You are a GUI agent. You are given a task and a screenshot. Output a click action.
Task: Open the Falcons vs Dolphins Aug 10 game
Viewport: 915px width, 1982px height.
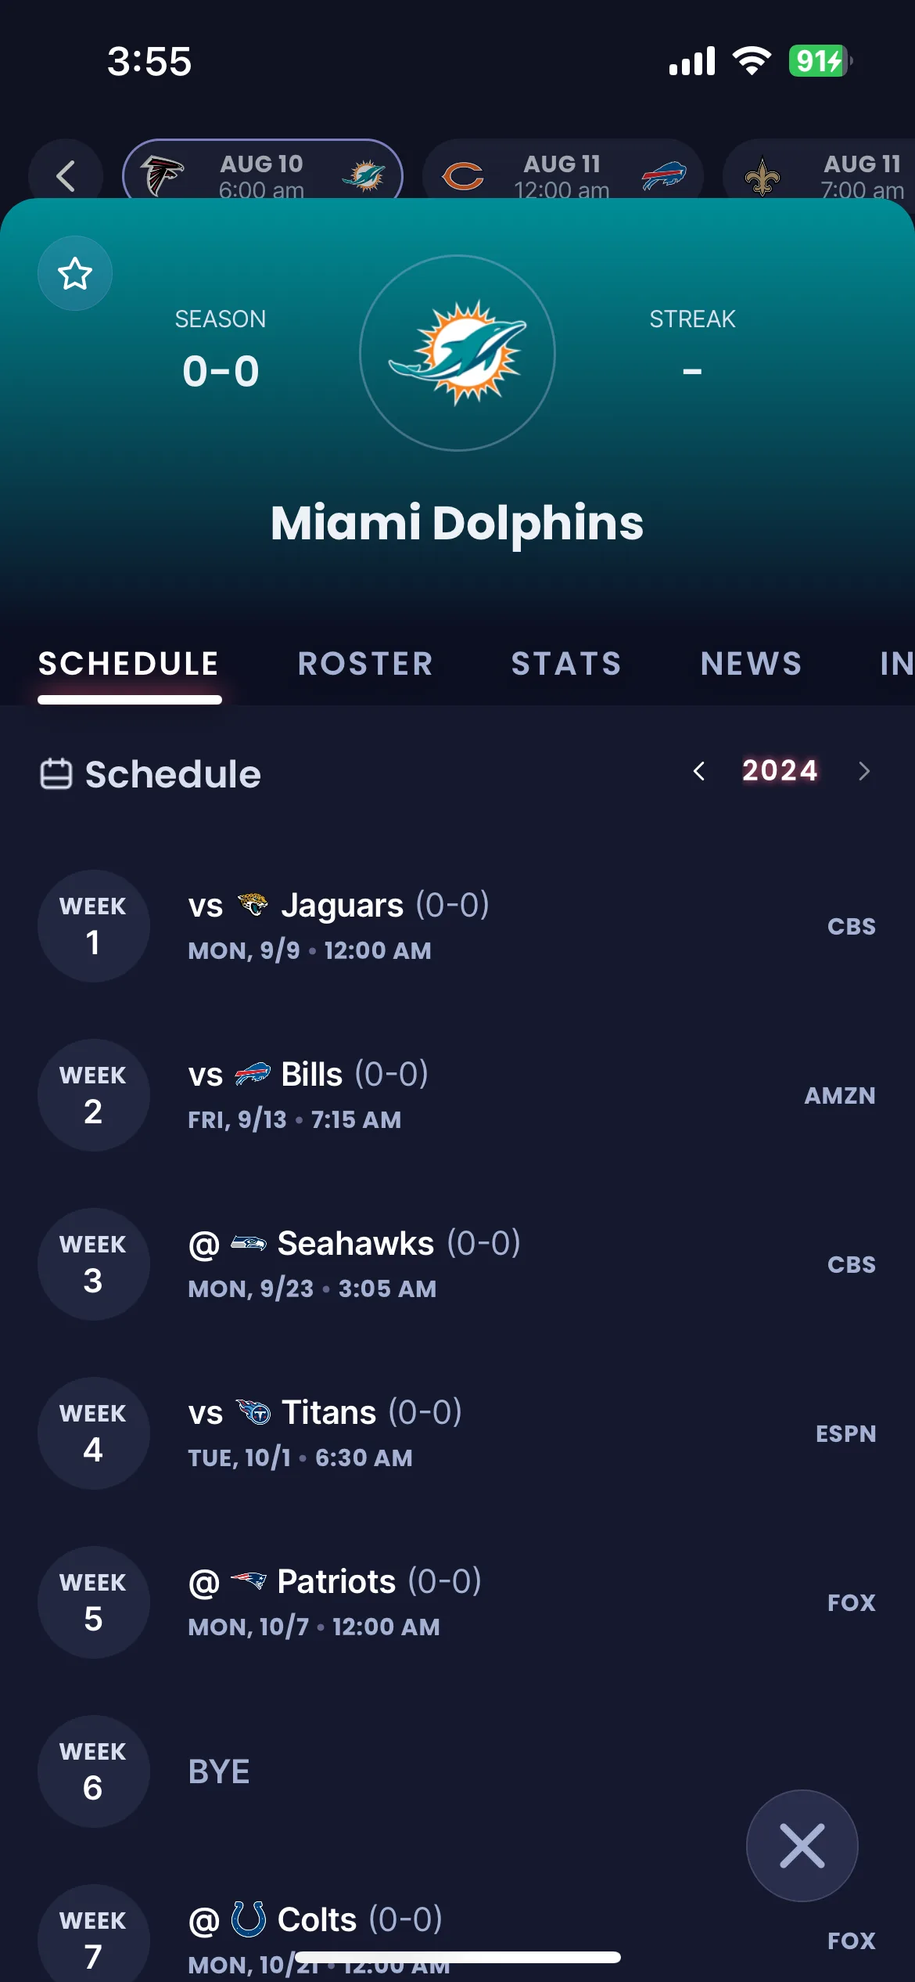263,174
